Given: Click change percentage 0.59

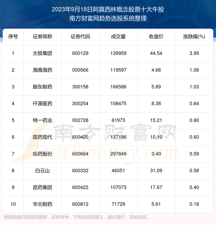Looking at the screenshot, I should coord(194,154).
